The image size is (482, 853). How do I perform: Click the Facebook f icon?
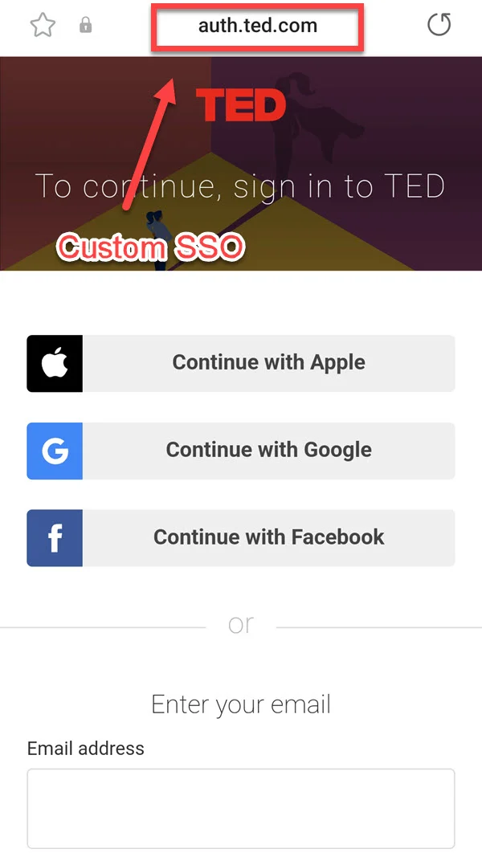(x=55, y=537)
